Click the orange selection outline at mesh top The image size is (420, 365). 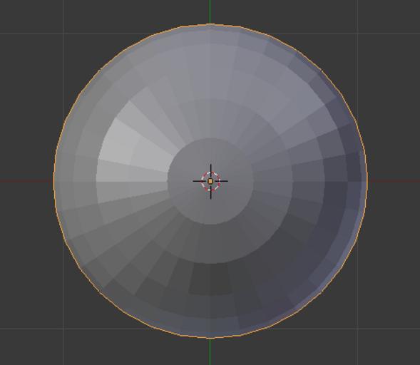(x=210, y=24)
